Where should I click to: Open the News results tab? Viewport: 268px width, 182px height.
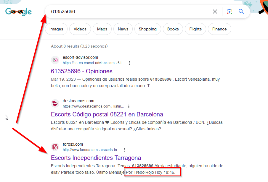(x=123, y=29)
